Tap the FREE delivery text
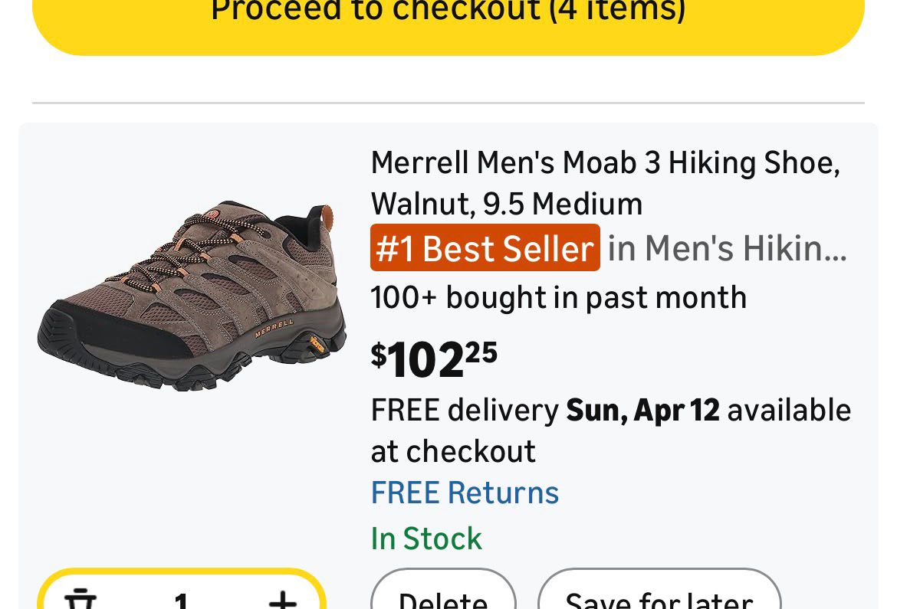Viewport: 897px width, 609px height. 465,411
